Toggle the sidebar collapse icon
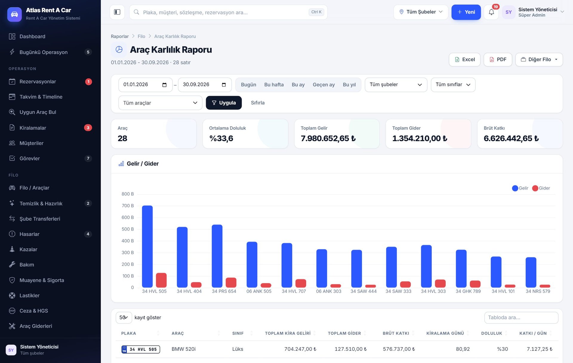Viewport: 573px width, 363px height. point(117,12)
